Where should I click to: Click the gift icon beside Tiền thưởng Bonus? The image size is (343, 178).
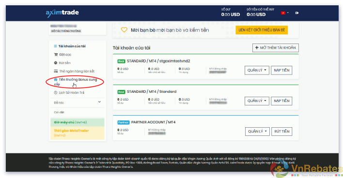click(56, 79)
